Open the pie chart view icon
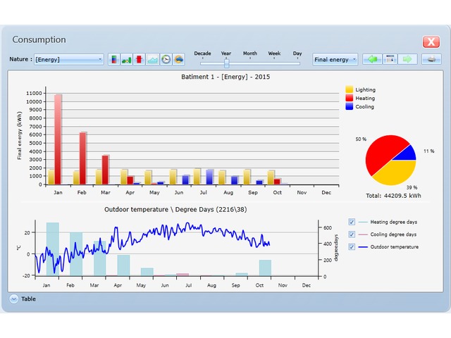451x338 pixels. tap(179, 60)
